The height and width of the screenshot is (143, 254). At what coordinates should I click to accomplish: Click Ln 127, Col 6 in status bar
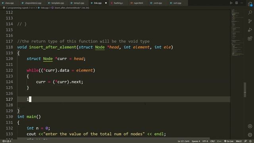183,141
